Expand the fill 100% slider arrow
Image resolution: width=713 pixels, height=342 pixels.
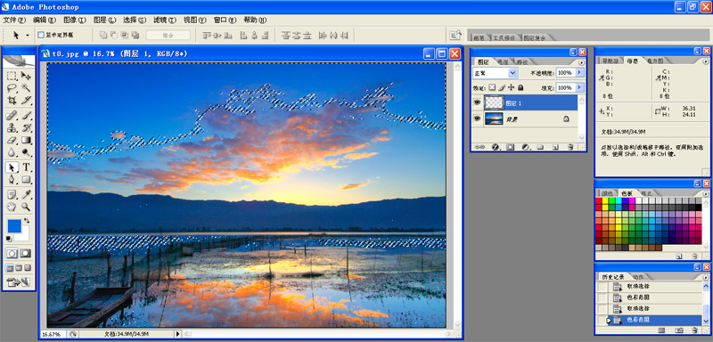[579, 87]
